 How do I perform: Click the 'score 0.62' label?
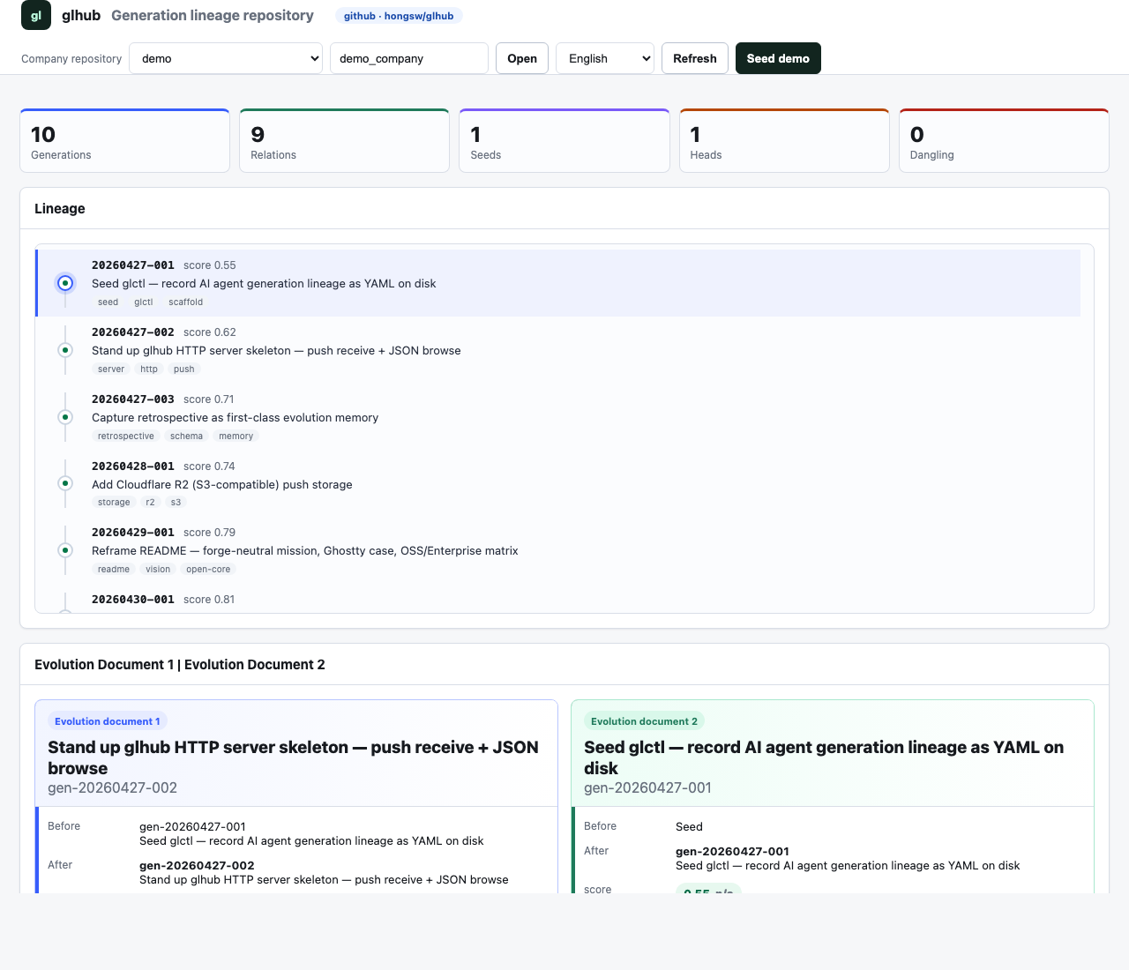click(x=210, y=332)
